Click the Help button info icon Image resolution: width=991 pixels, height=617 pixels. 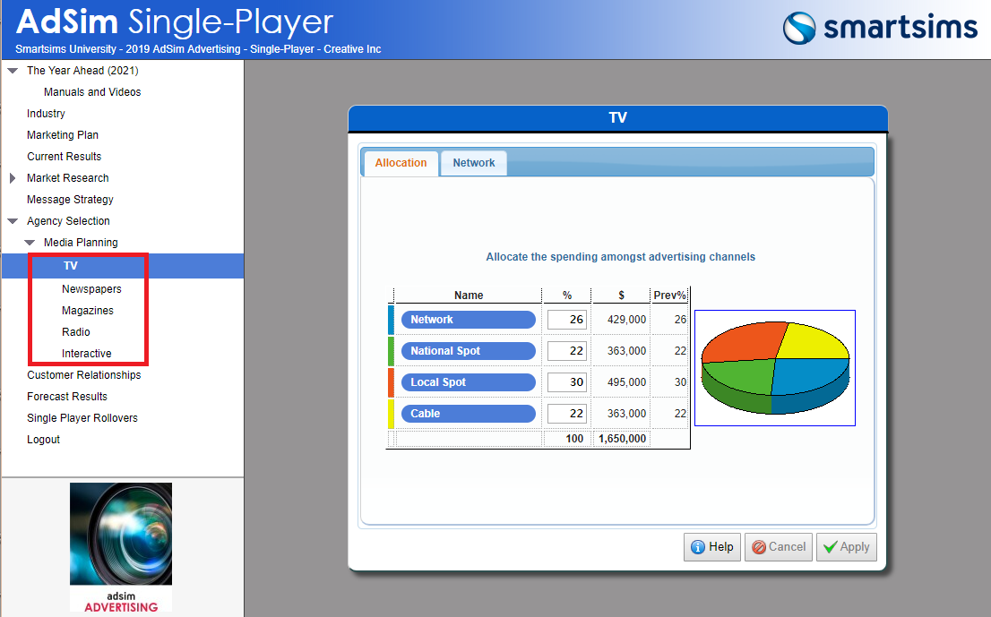tap(698, 547)
